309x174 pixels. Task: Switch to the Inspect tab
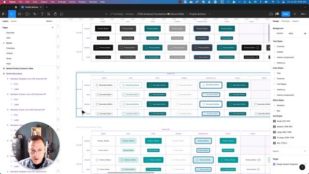pyautogui.click(x=295, y=21)
